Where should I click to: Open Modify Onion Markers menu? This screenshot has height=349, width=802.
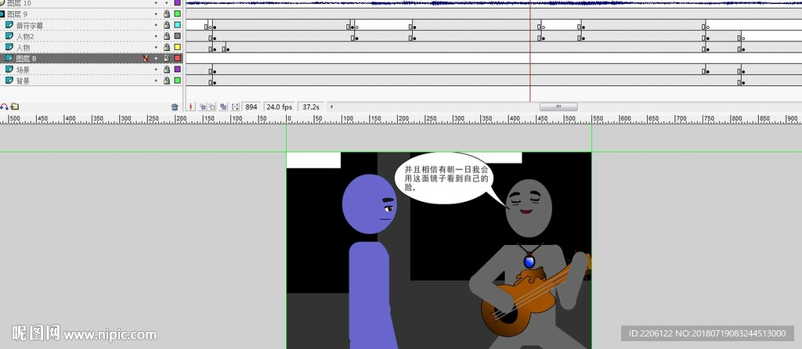coord(235,106)
